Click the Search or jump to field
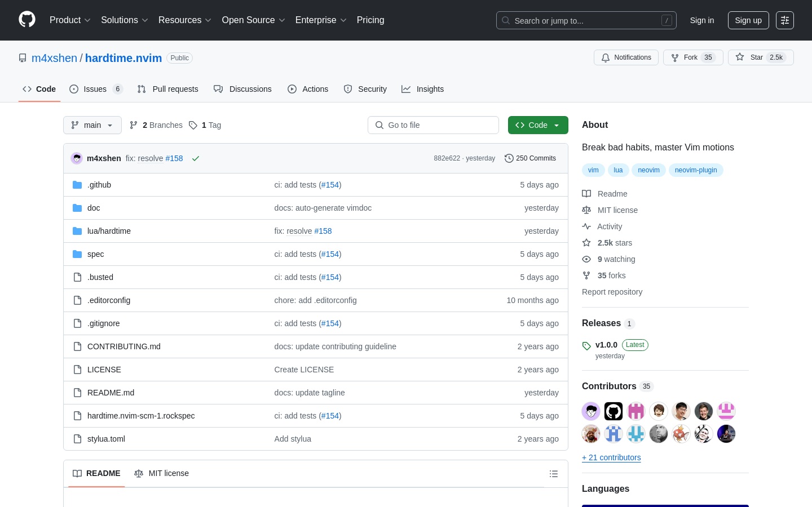This screenshot has width=812, height=507. click(586, 20)
